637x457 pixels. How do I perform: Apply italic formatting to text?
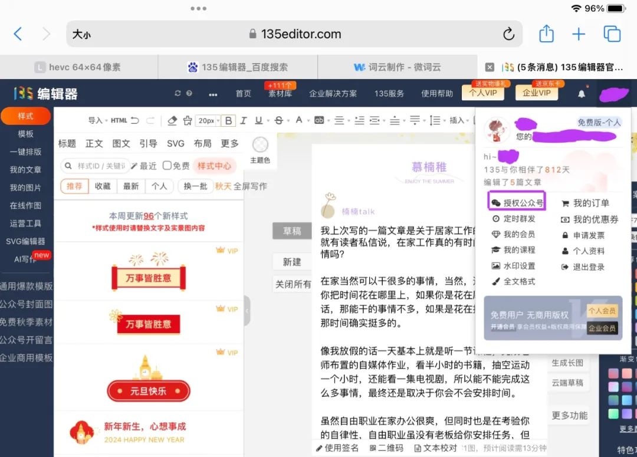coord(243,121)
